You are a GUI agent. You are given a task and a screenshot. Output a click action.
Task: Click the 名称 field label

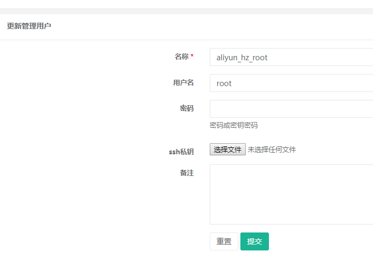pyautogui.click(x=181, y=57)
